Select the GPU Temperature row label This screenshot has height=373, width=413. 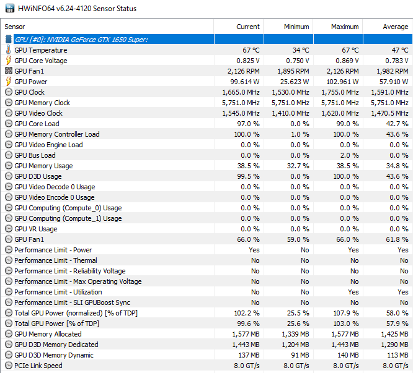click(41, 50)
